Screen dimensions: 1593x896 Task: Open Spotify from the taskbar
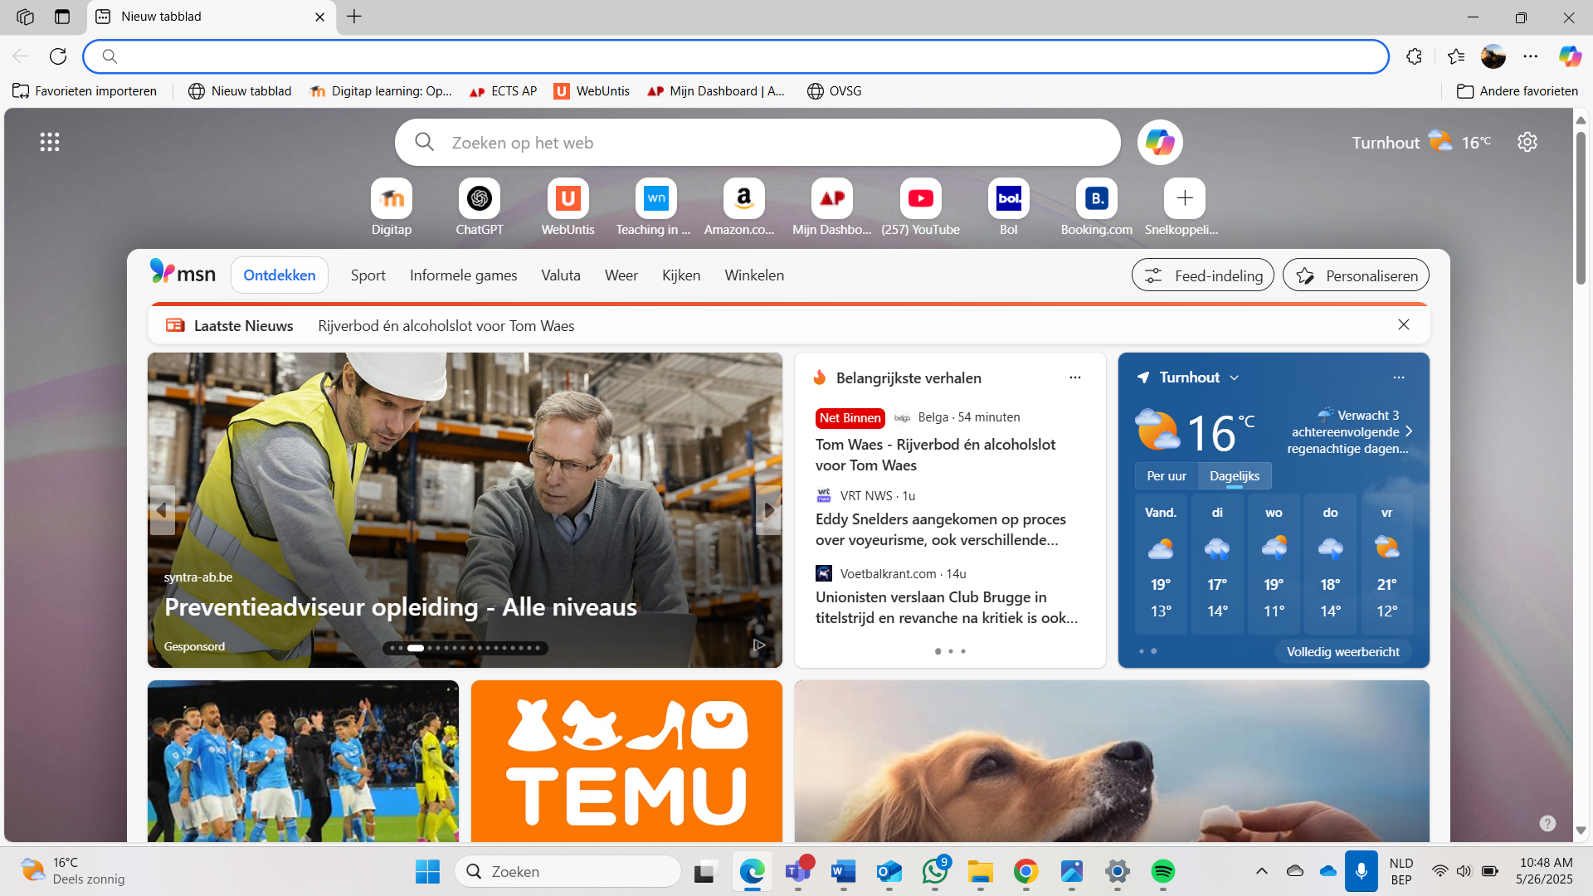point(1163,871)
